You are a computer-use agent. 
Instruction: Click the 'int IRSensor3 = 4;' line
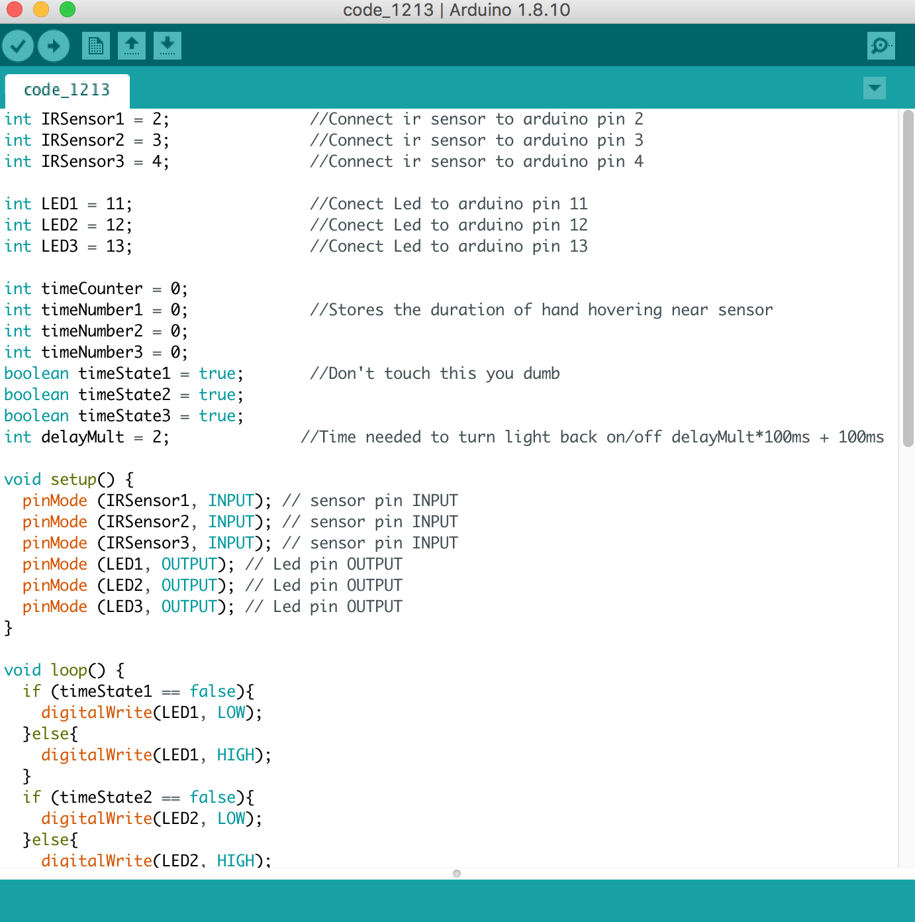[87, 162]
